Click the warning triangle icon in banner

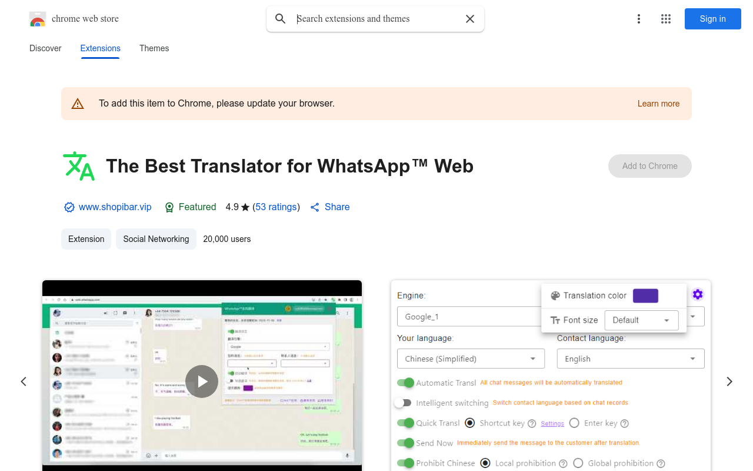[78, 104]
